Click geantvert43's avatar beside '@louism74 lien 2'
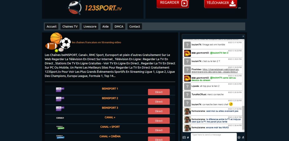The image size is (289, 141). (187, 53)
